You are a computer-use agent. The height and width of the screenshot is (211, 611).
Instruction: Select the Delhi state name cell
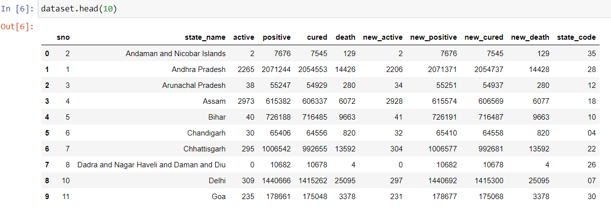tap(217, 180)
